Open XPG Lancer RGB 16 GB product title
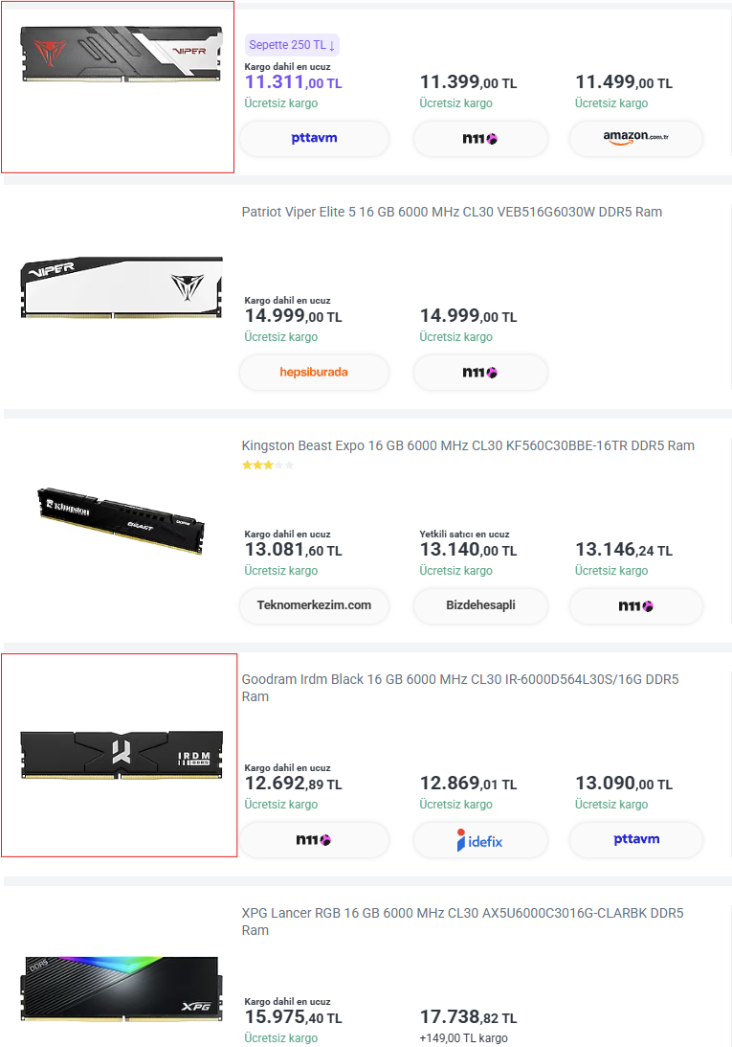The image size is (732, 1047). 462,922
